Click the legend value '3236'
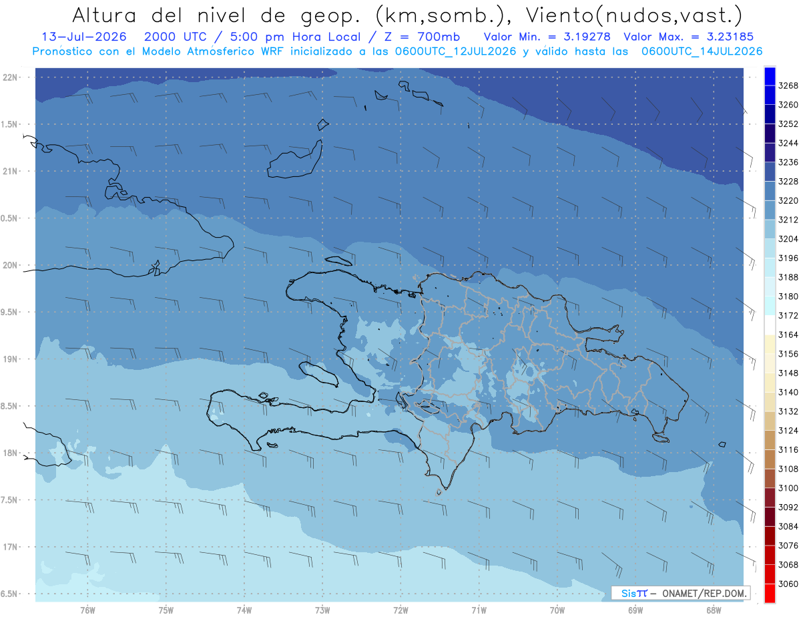801x619 pixels. click(x=788, y=162)
